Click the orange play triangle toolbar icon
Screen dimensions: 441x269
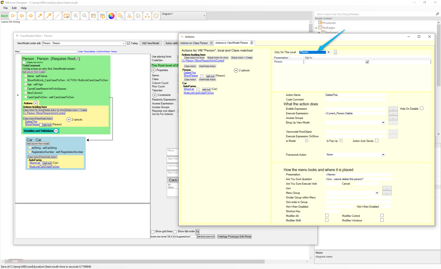(13, 16)
